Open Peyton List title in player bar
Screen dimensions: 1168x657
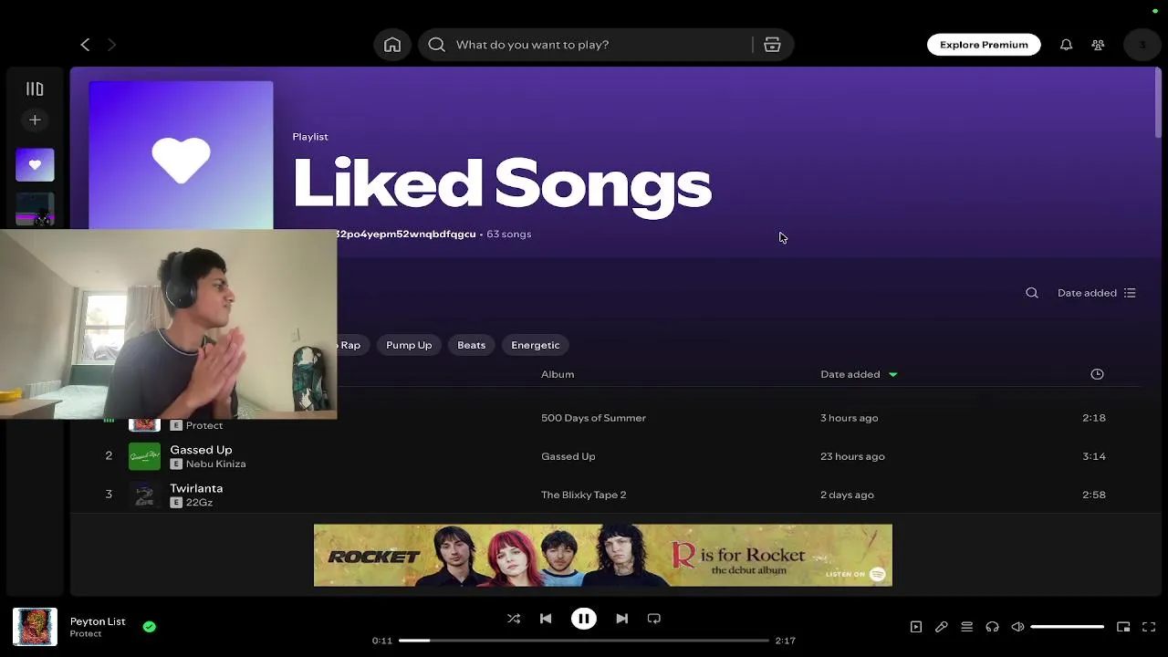[98, 621]
